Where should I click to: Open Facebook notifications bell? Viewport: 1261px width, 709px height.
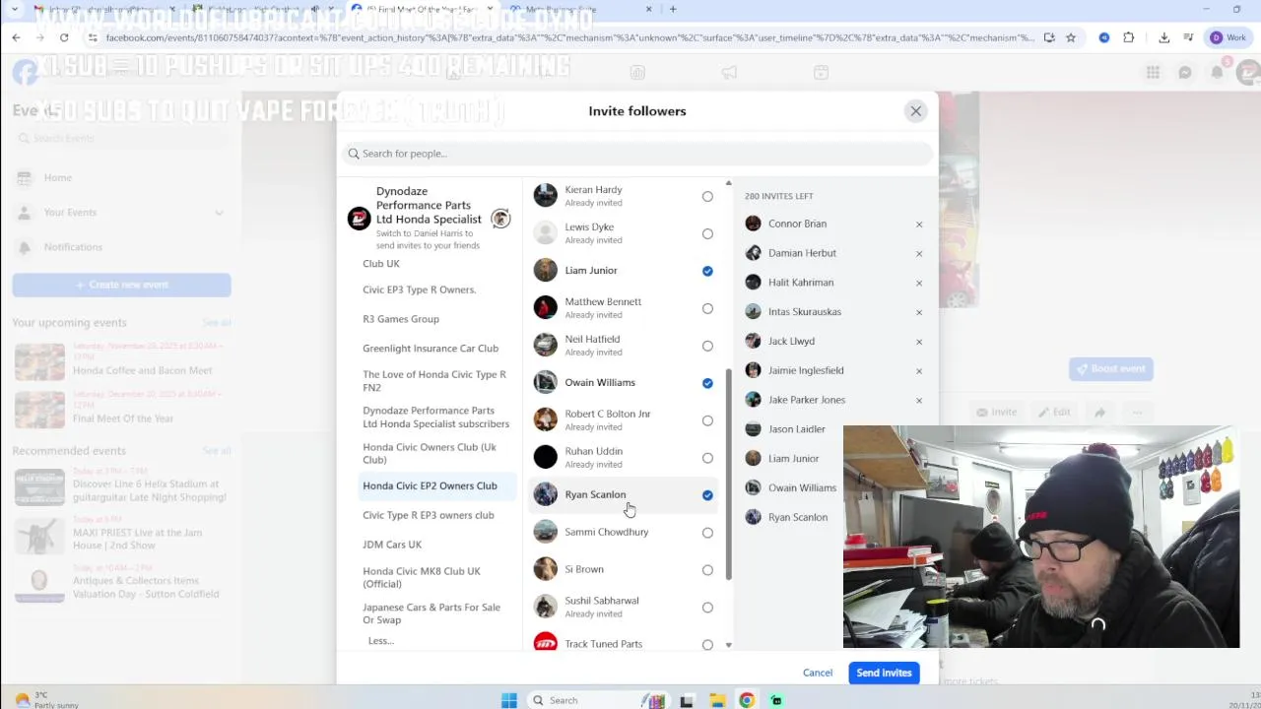tap(1218, 72)
